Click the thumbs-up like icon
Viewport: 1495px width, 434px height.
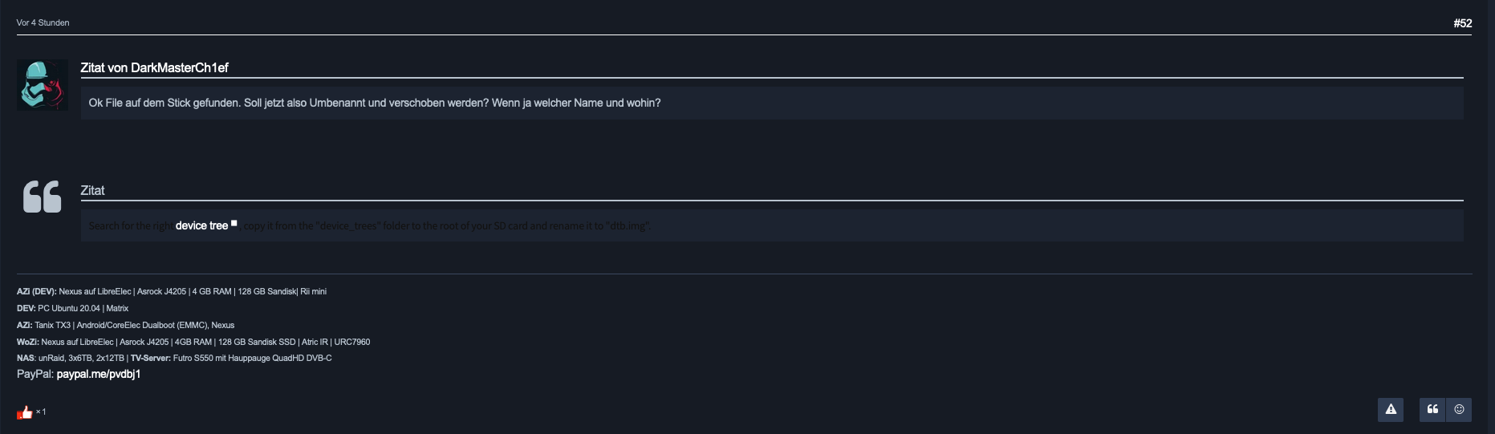(x=25, y=412)
